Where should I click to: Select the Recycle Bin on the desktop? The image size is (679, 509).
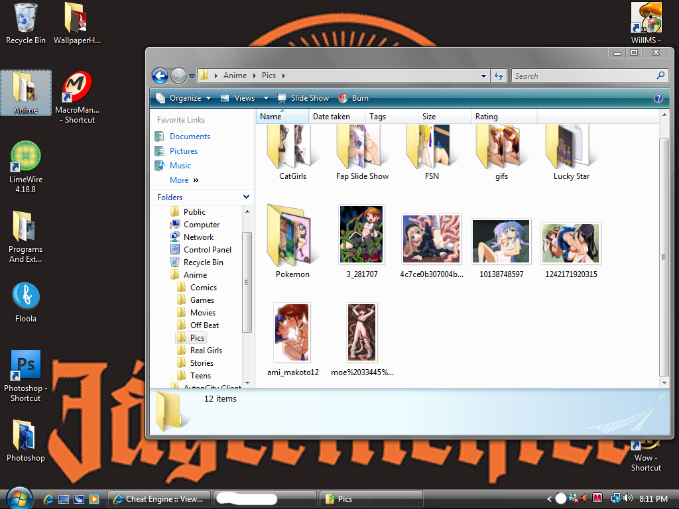pyautogui.click(x=26, y=24)
